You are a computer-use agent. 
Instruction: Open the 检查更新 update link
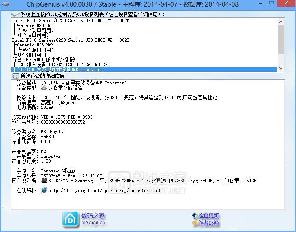click(208, 216)
